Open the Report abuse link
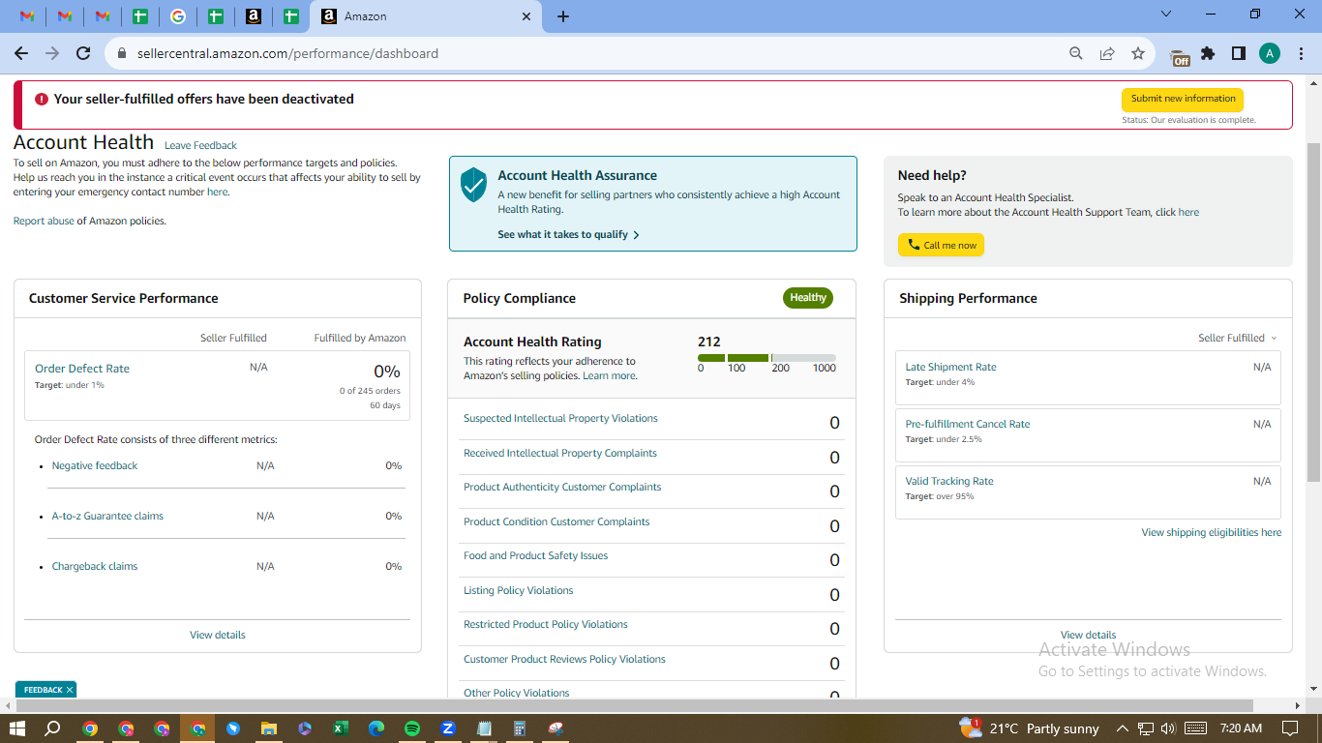The width and height of the screenshot is (1322, 743). [x=44, y=221]
